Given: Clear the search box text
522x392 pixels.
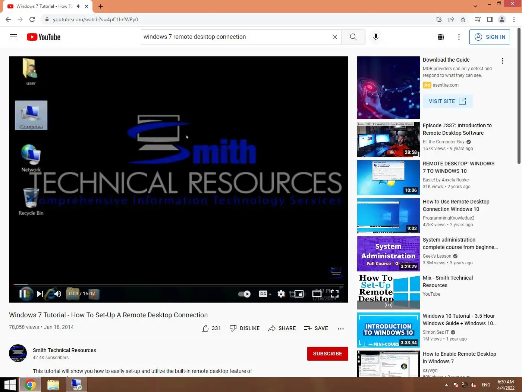Looking at the screenshot, I should pyautogui.click(x=335, y=37).
